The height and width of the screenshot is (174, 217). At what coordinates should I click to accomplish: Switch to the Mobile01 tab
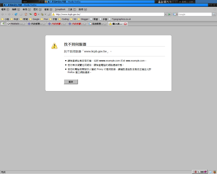click(x=16, y=24)
